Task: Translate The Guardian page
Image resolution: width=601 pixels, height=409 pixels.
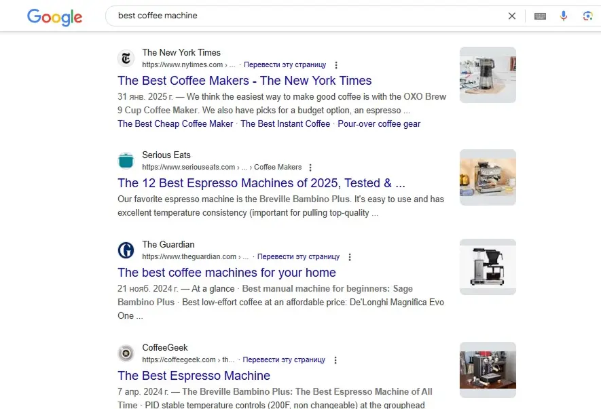Action: [298, 256]
